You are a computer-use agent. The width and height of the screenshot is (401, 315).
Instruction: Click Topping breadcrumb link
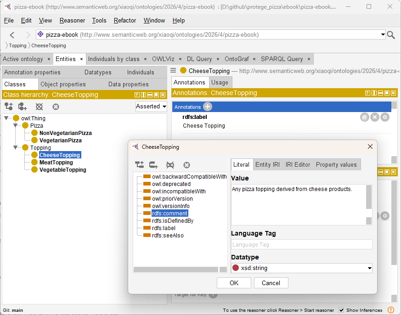pyautogui.click(x=17, y=45)
